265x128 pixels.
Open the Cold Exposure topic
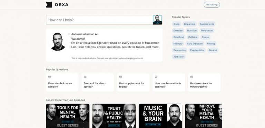[x=195, y=43]
